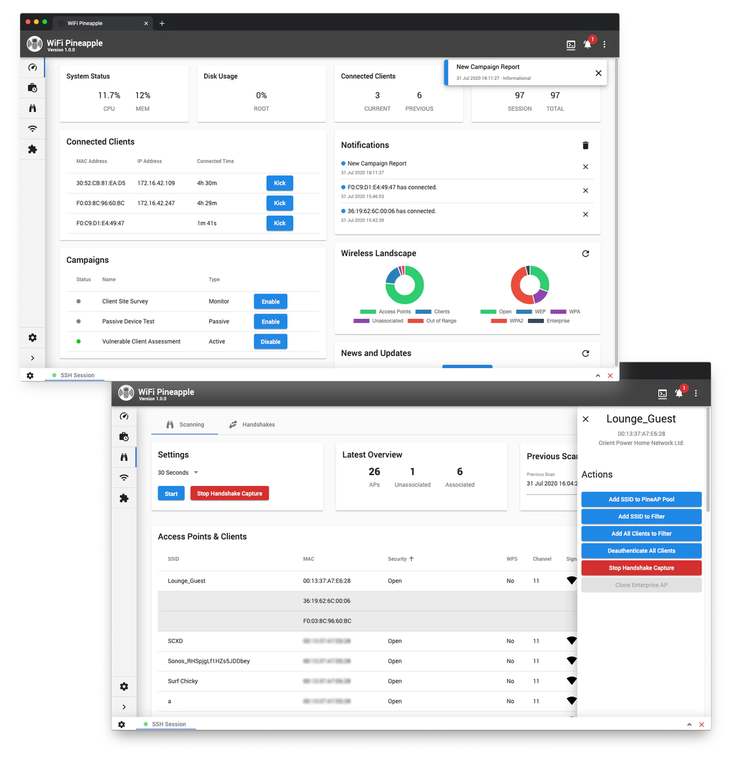Image resolution: width=731 pixels, height=773 pixels.
Task: Open PineAP wifi icon in lower window sidebar
Action: [124, 477]
